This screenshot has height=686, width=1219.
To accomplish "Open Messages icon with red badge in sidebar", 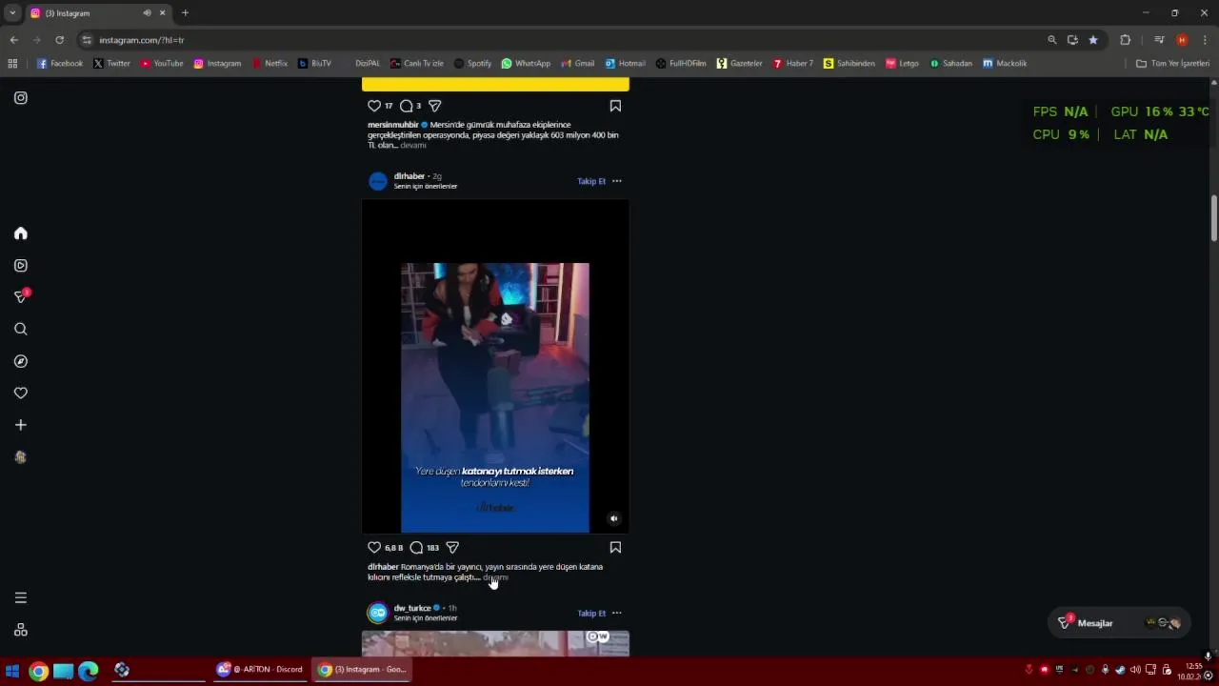I will pos(21,296).
